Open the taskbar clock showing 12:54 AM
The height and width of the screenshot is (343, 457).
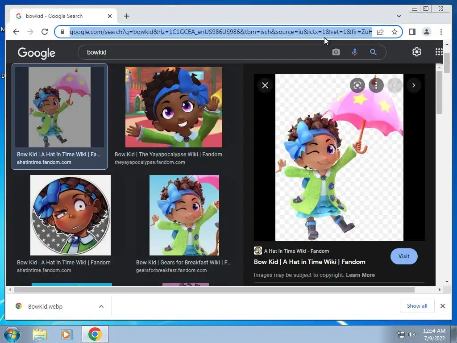pyautogui.click(x=434, y=335)
